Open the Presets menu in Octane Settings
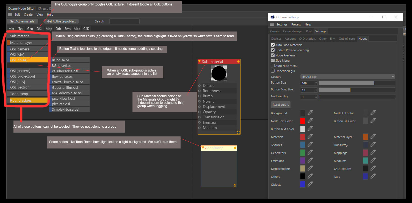Viewport: 412px width, 203px height. pos(296,24)
